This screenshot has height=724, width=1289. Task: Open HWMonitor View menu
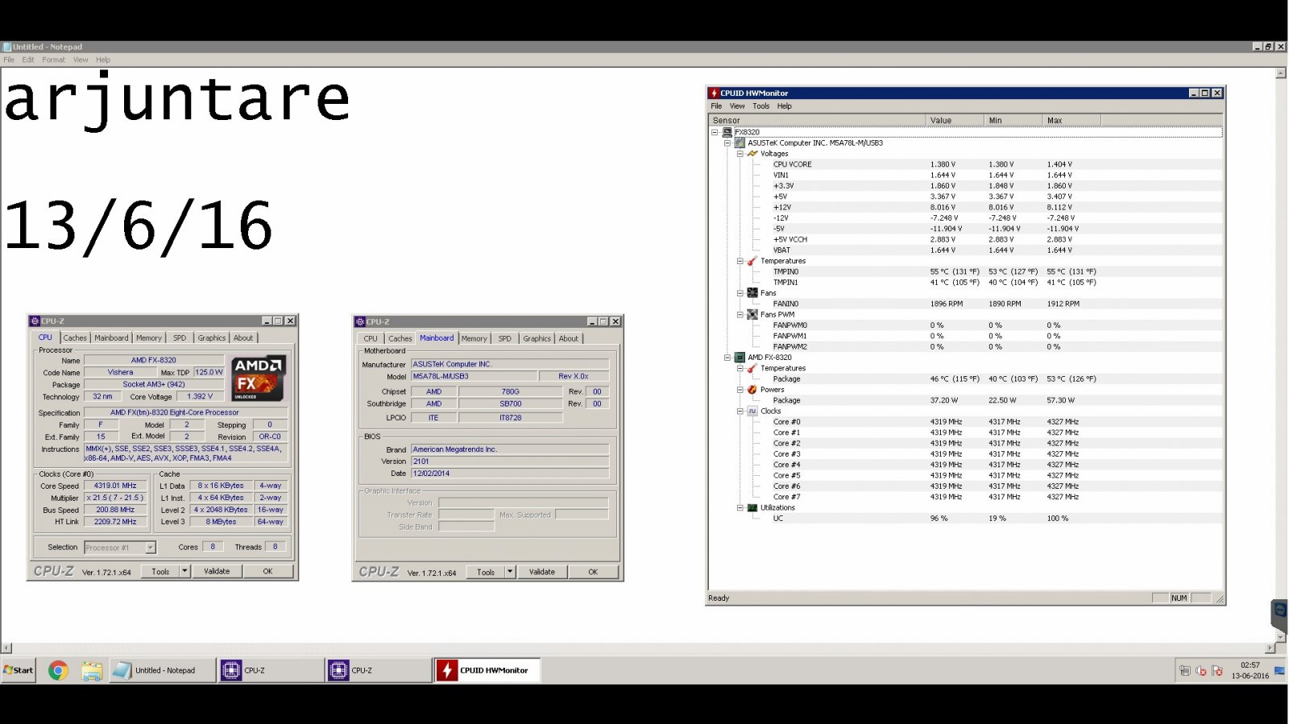(x=737, y=106)
